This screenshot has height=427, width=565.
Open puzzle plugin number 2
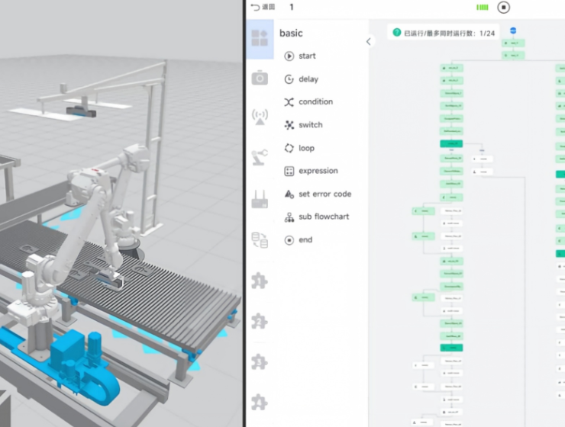click(x=260, y=321)
